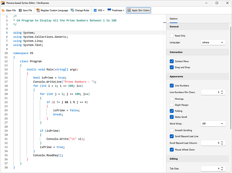Click 'bool isPrime = true;' on line 16

click(x=50, y=78)
